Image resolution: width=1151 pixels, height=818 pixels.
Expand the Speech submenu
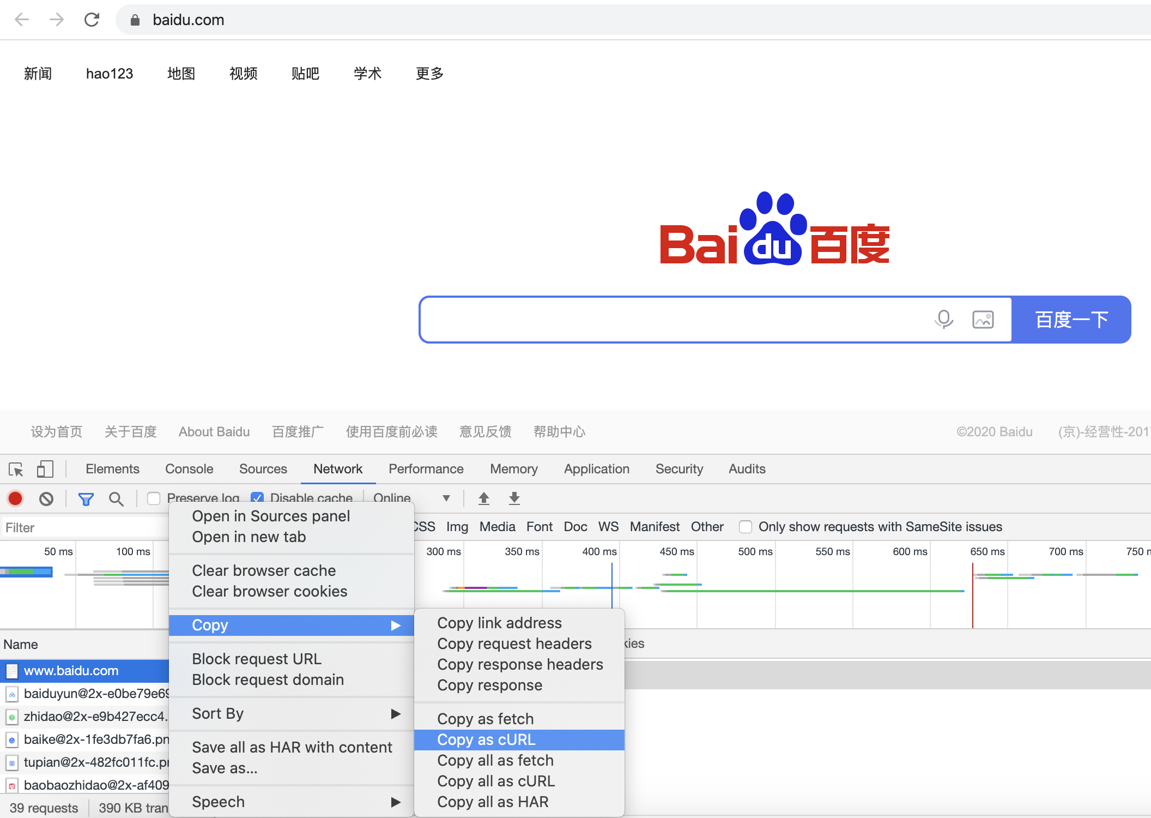[292, 802]
